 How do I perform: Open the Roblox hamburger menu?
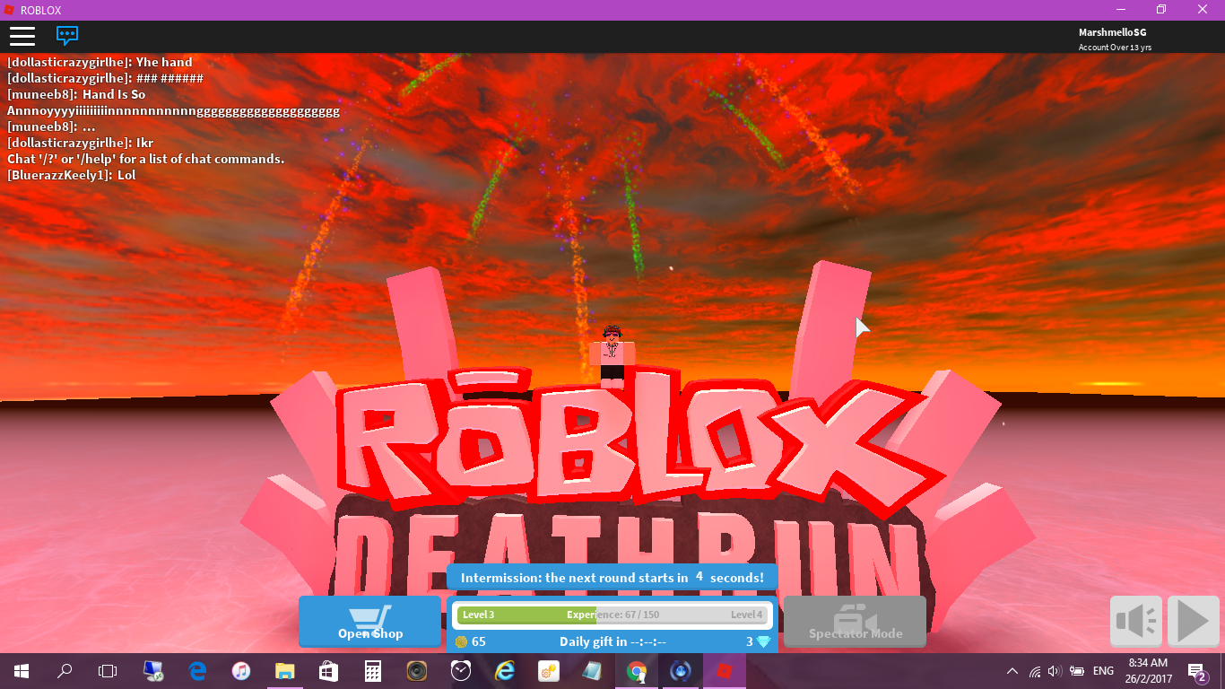click(x=22, y=36)
